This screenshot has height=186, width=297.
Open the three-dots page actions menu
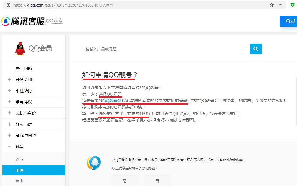(x=281, y=5)
